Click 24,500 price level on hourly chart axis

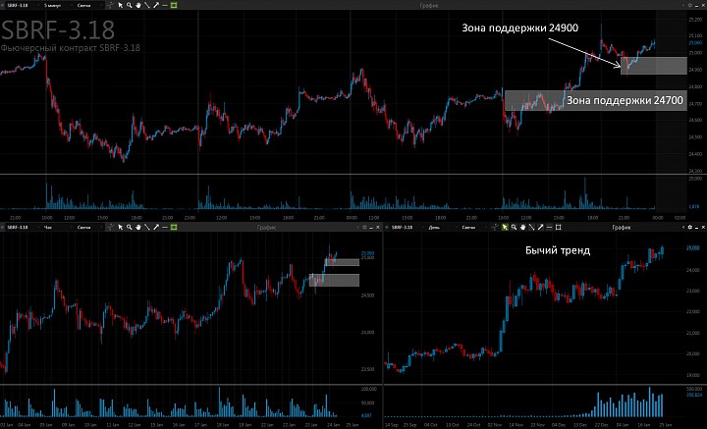point(367,295)
